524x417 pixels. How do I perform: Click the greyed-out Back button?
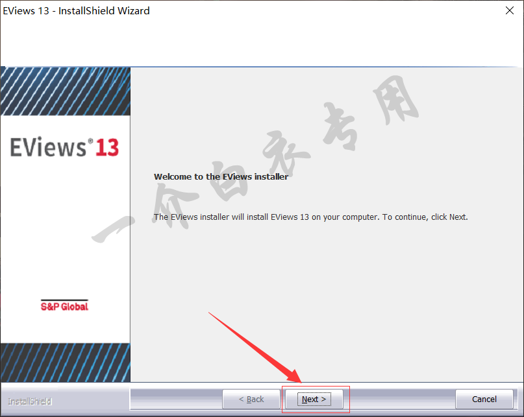pos(251,399)
